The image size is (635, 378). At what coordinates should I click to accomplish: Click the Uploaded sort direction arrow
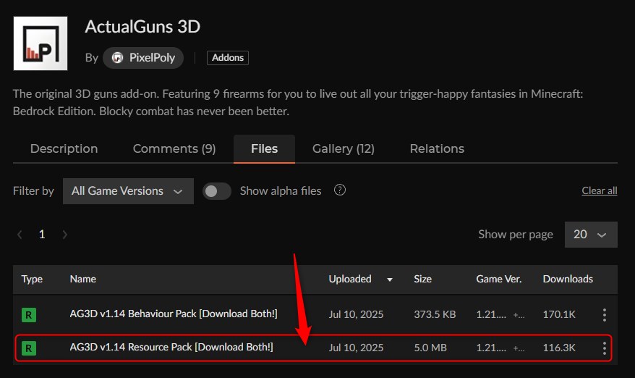(x=390, y=280)
